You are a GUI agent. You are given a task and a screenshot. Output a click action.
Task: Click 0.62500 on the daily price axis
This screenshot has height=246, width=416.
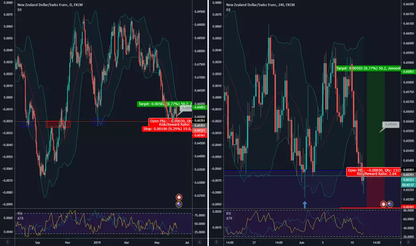coord(200,196)
